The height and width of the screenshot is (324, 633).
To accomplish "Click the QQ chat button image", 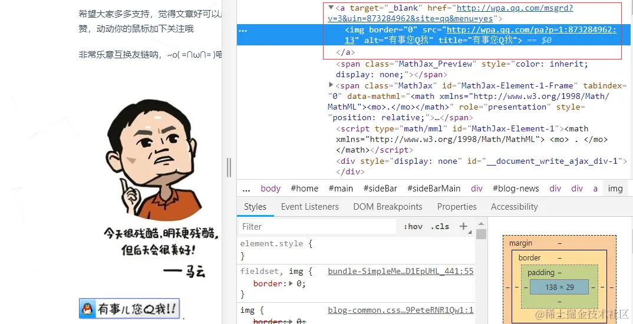I will point(129,309).
